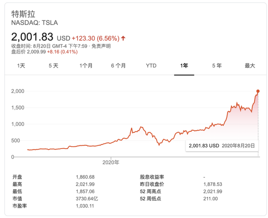Click the 2020年 axis label

[x=111, y=162]
